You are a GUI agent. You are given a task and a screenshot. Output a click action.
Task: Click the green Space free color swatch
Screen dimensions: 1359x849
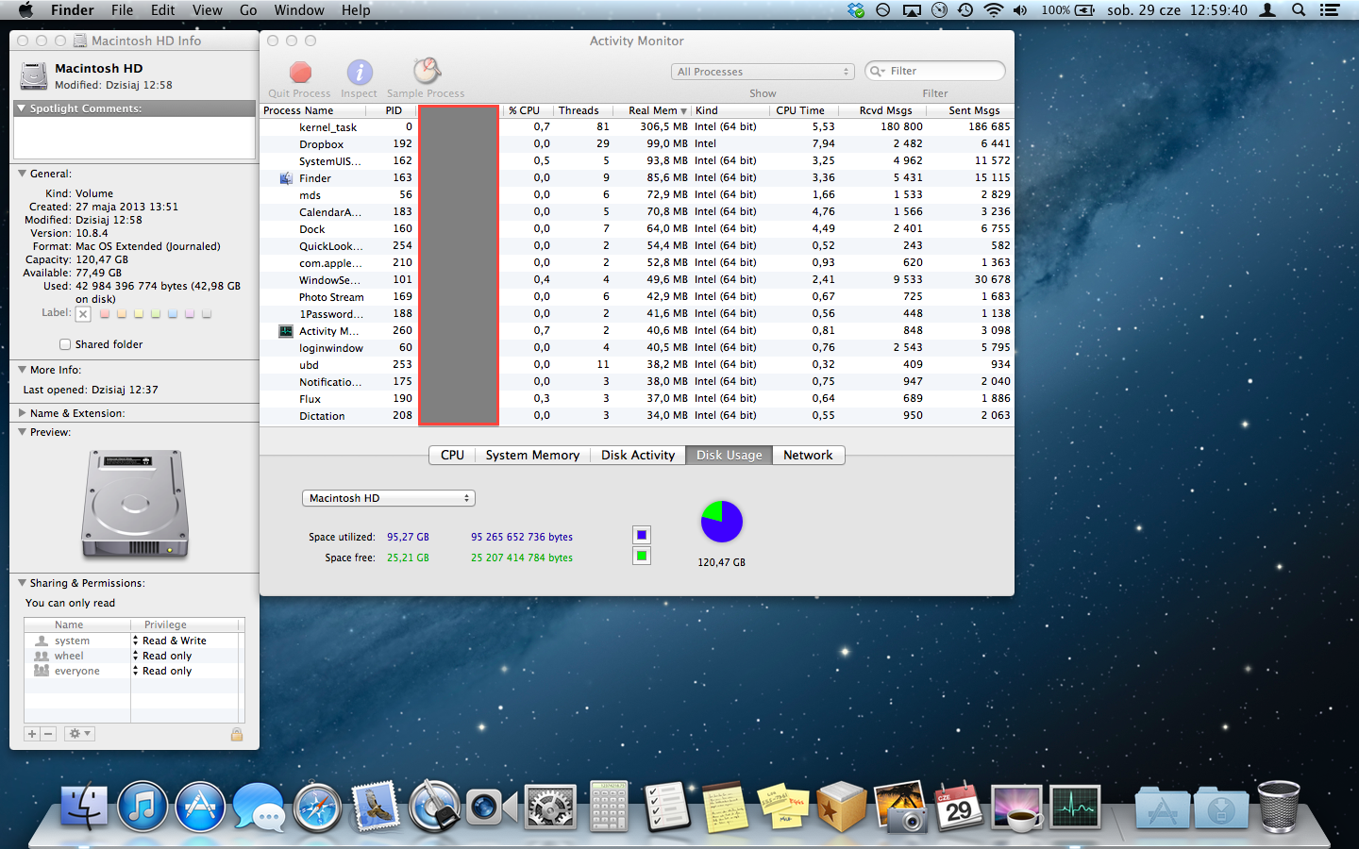pos(642,556)
